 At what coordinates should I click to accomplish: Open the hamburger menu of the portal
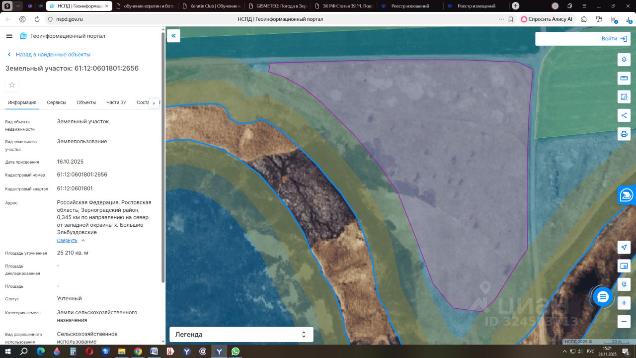tap(9, 36)
